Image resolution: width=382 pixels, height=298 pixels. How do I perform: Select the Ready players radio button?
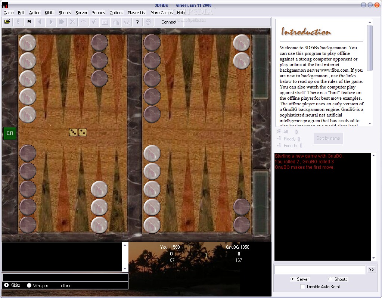tap(279, 139)
